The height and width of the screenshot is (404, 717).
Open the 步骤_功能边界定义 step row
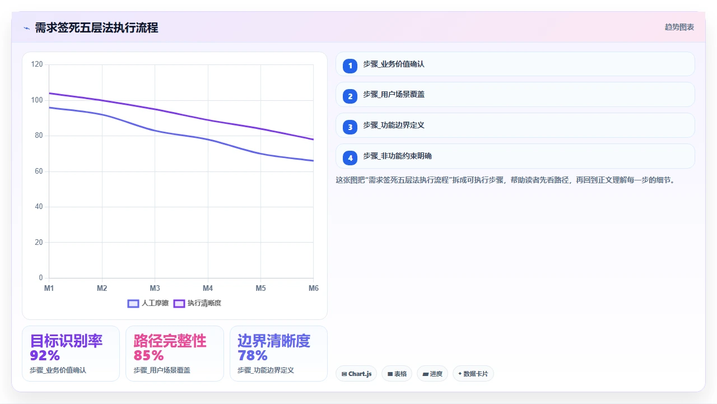(x=515, y=126)
